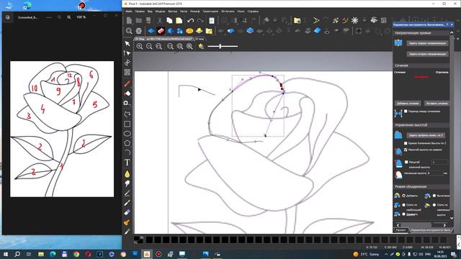Click the Undo arrow icon

pyautogui.click(x=190, y=21)
